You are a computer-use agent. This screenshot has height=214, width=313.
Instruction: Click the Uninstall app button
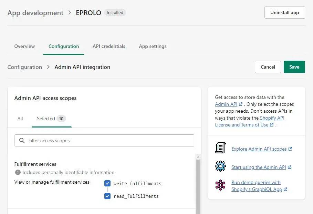[x=285, y=13]
